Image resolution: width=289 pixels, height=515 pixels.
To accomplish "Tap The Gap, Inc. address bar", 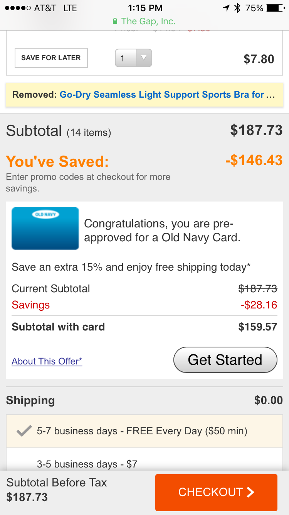I will pos(148,21).
